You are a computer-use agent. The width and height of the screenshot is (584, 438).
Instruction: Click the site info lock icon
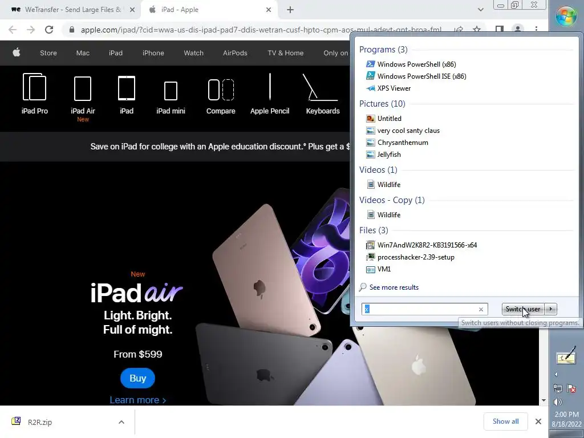(72, 30)
